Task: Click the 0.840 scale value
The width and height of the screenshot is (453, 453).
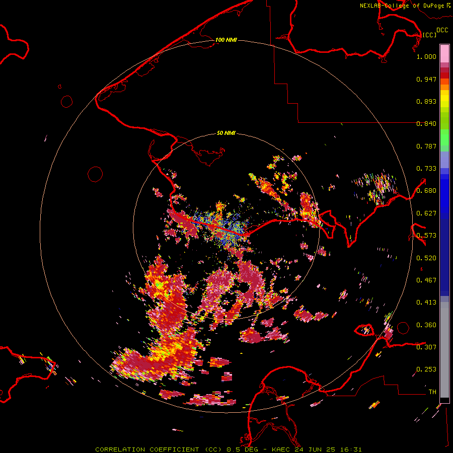Action: point(426,124)
